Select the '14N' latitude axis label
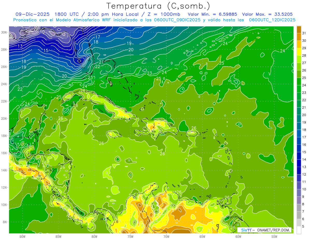This screenshot has width=311, height=240. (x=4, y=170)
